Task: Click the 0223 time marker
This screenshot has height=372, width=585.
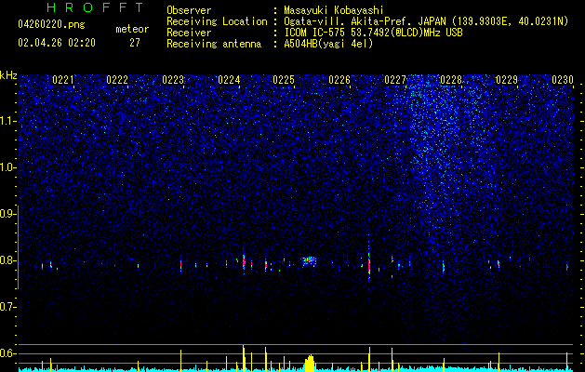Action: (x=173, y=80)
